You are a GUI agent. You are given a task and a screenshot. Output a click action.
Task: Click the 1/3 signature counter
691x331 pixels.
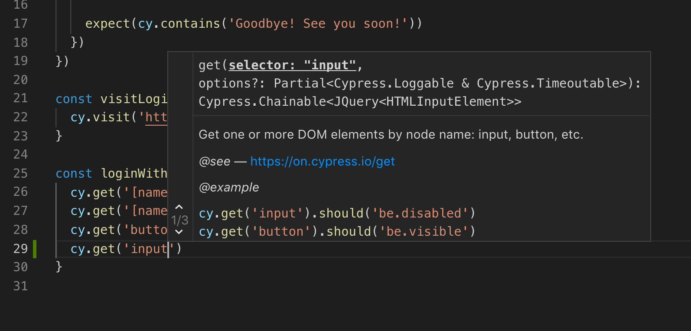[x=179, y=221]
